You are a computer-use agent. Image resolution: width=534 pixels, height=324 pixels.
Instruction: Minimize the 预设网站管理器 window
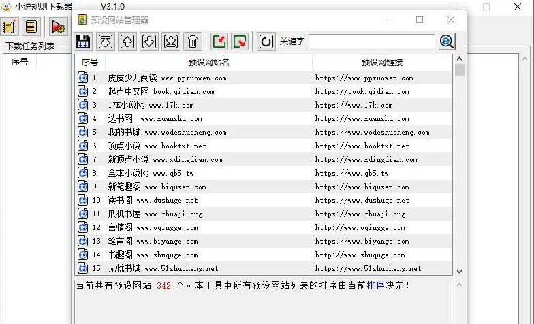[388, 20]
